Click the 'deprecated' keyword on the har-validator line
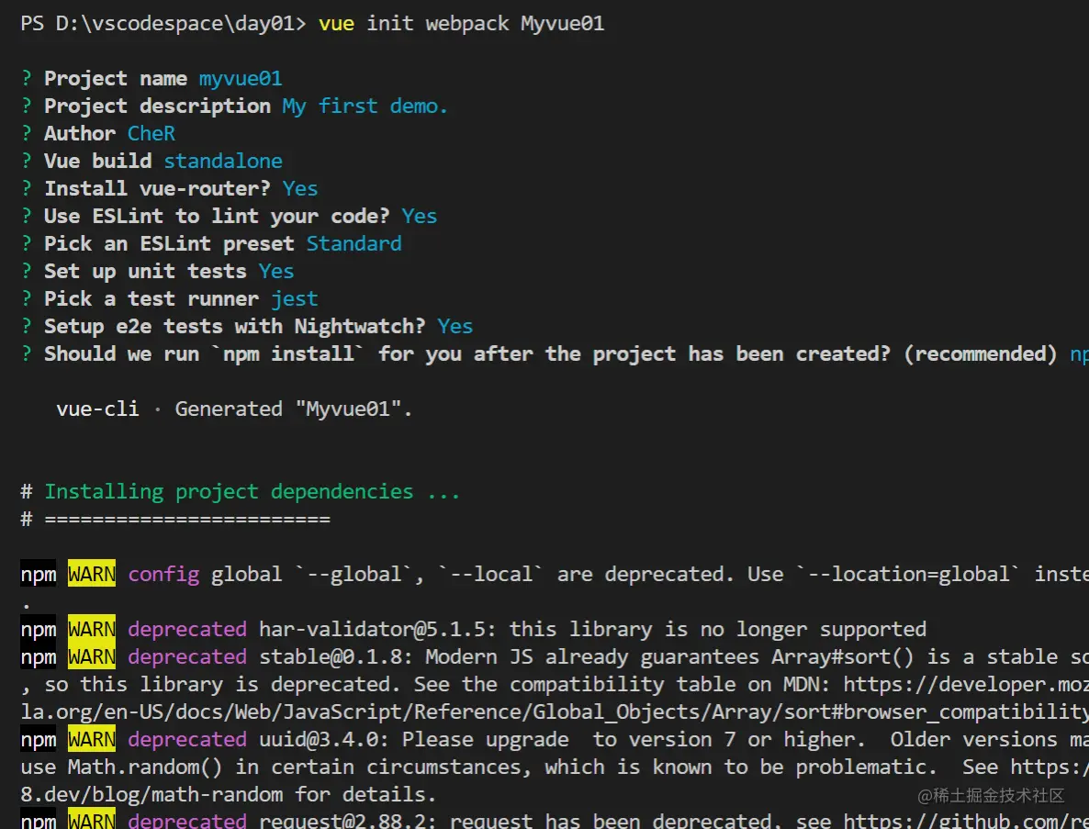 point(187,629)
